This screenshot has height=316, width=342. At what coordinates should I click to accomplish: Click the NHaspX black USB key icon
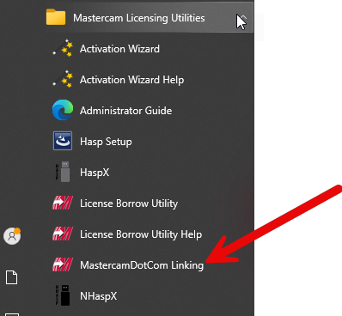63,295
